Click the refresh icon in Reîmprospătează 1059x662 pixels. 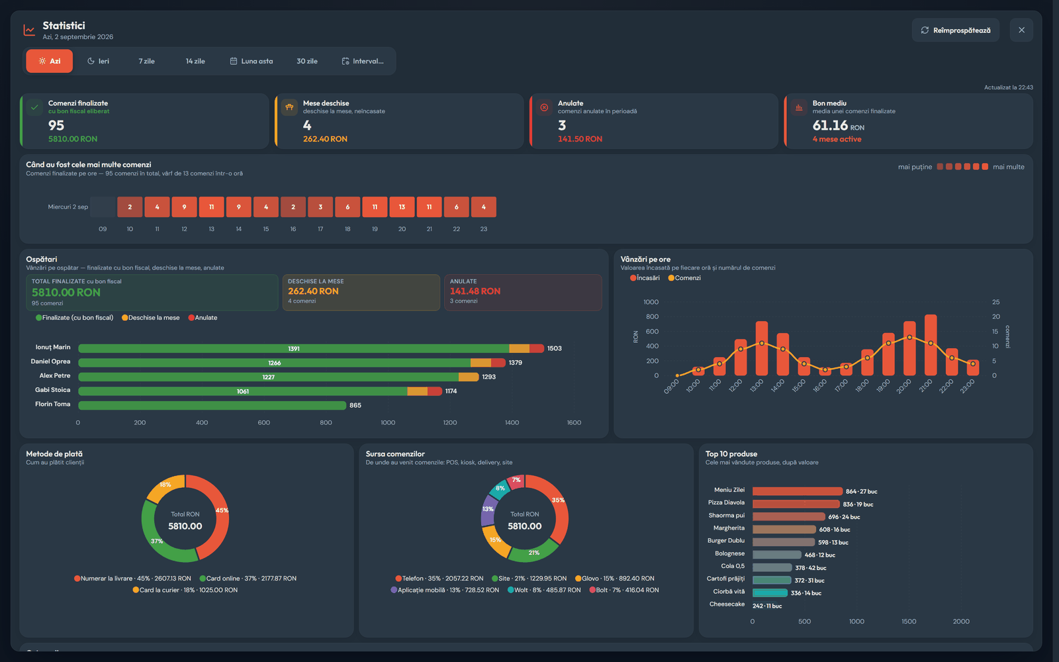coord(925,30)
